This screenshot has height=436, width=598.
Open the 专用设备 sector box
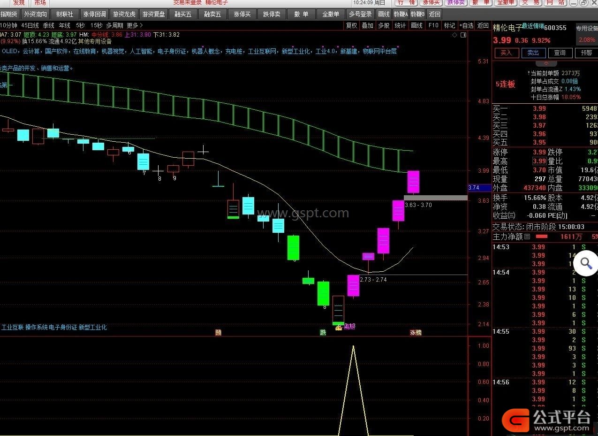(587, 34)
